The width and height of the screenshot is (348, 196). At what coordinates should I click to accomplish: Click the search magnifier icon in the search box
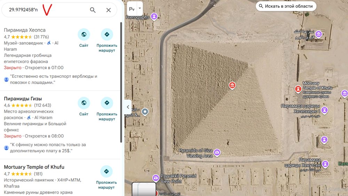point(93,10)
